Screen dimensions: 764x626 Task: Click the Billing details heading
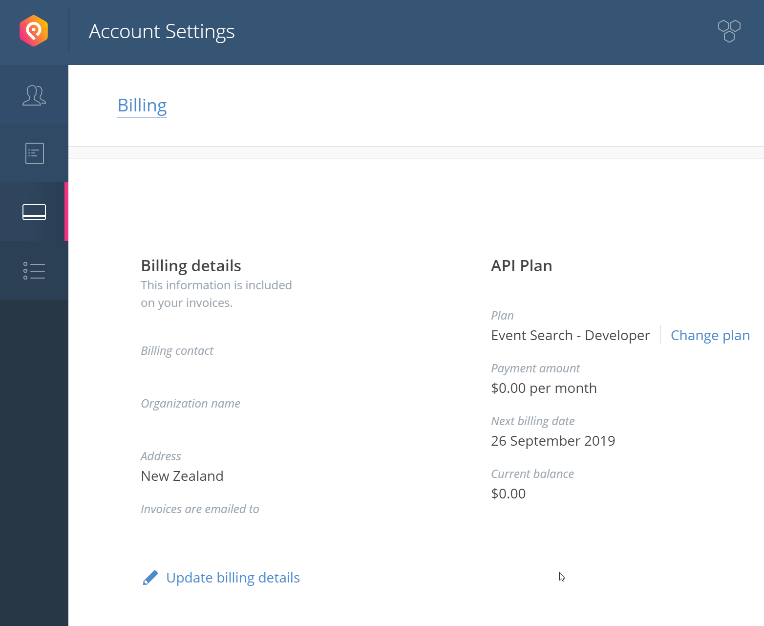tap(191, 266)
